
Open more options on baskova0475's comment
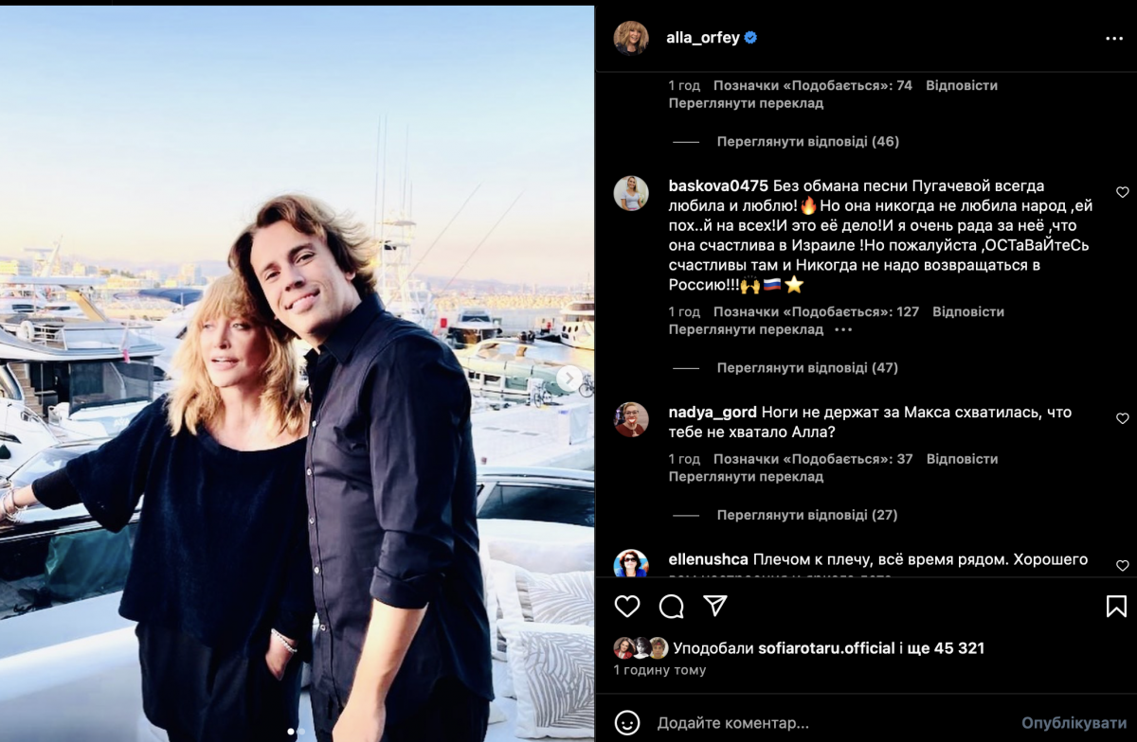click(x=843, y=329)
